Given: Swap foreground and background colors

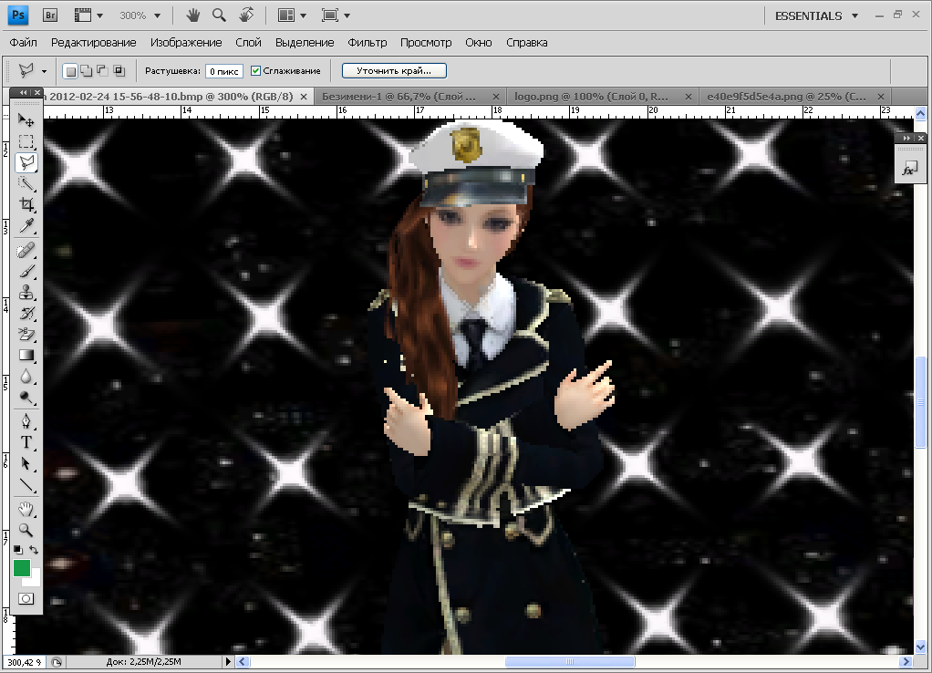Looking at the screenshot, I should (34, 549).
